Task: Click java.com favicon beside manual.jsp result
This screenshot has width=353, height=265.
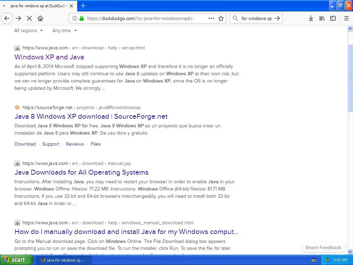Action: click(x=17, y=163)
